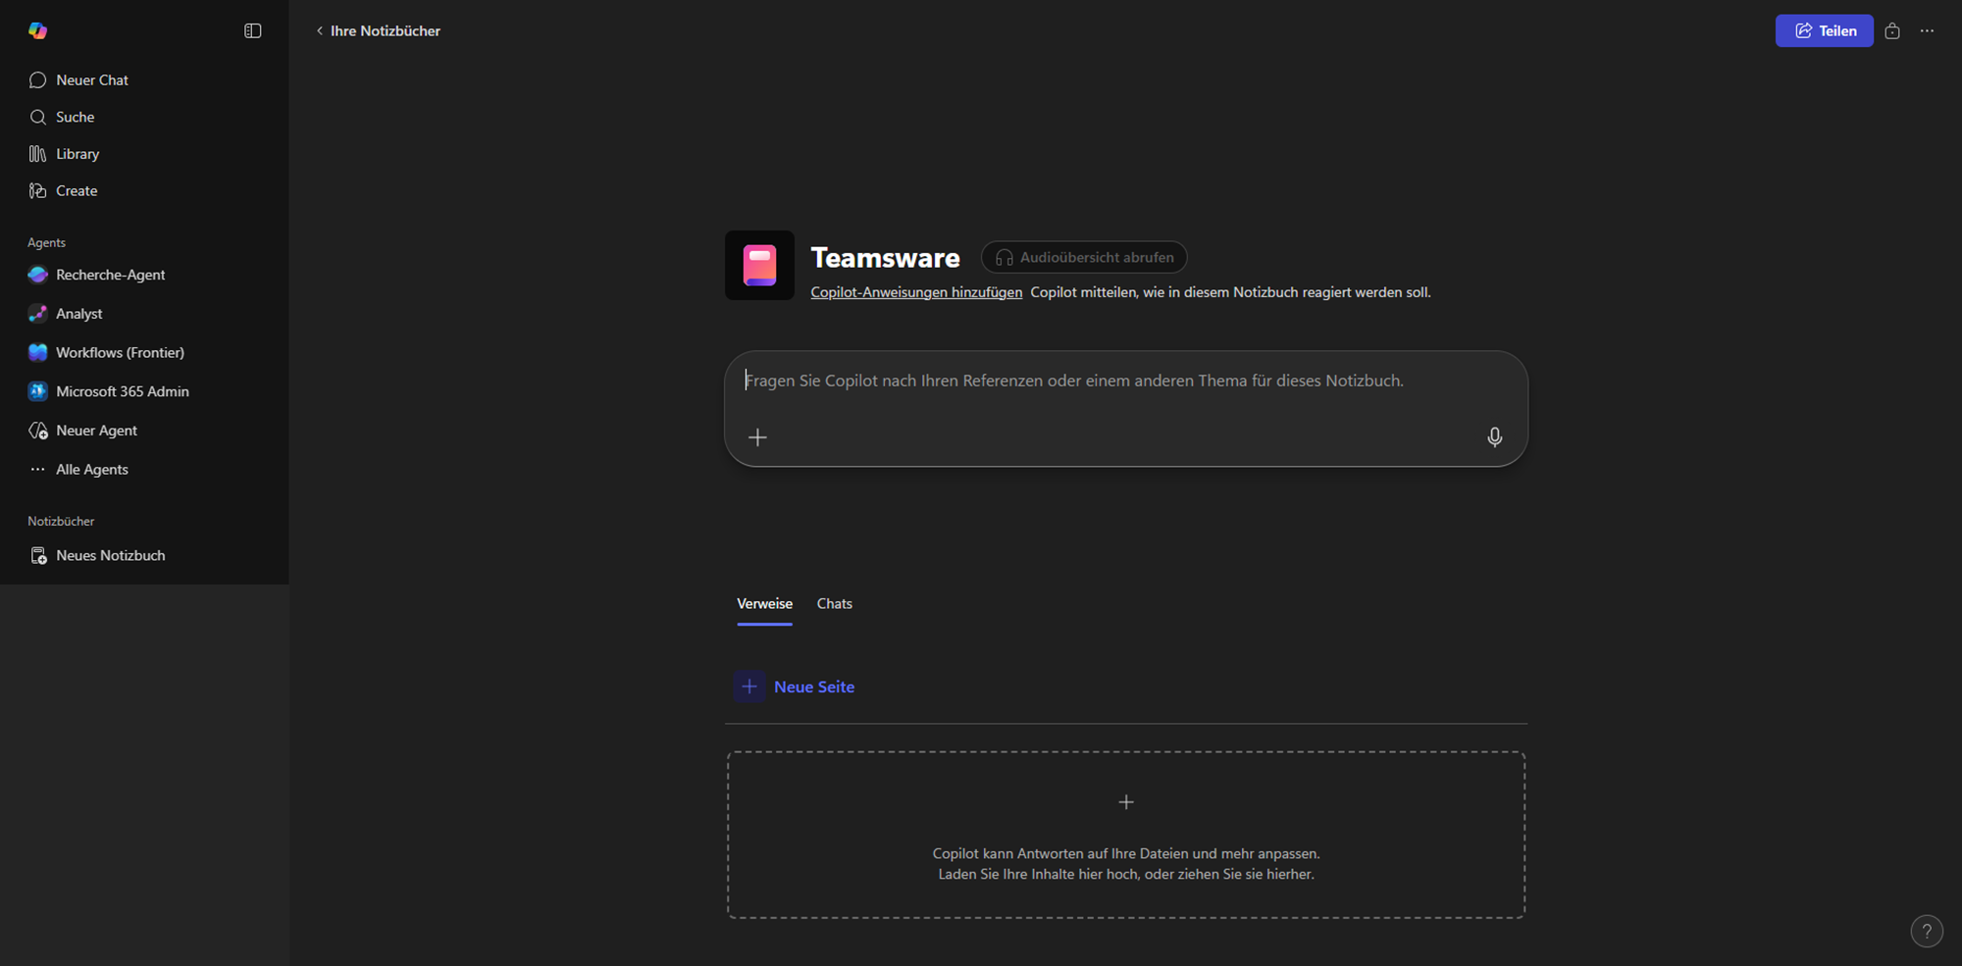Expand Alle Agents list

coord(91,469)
